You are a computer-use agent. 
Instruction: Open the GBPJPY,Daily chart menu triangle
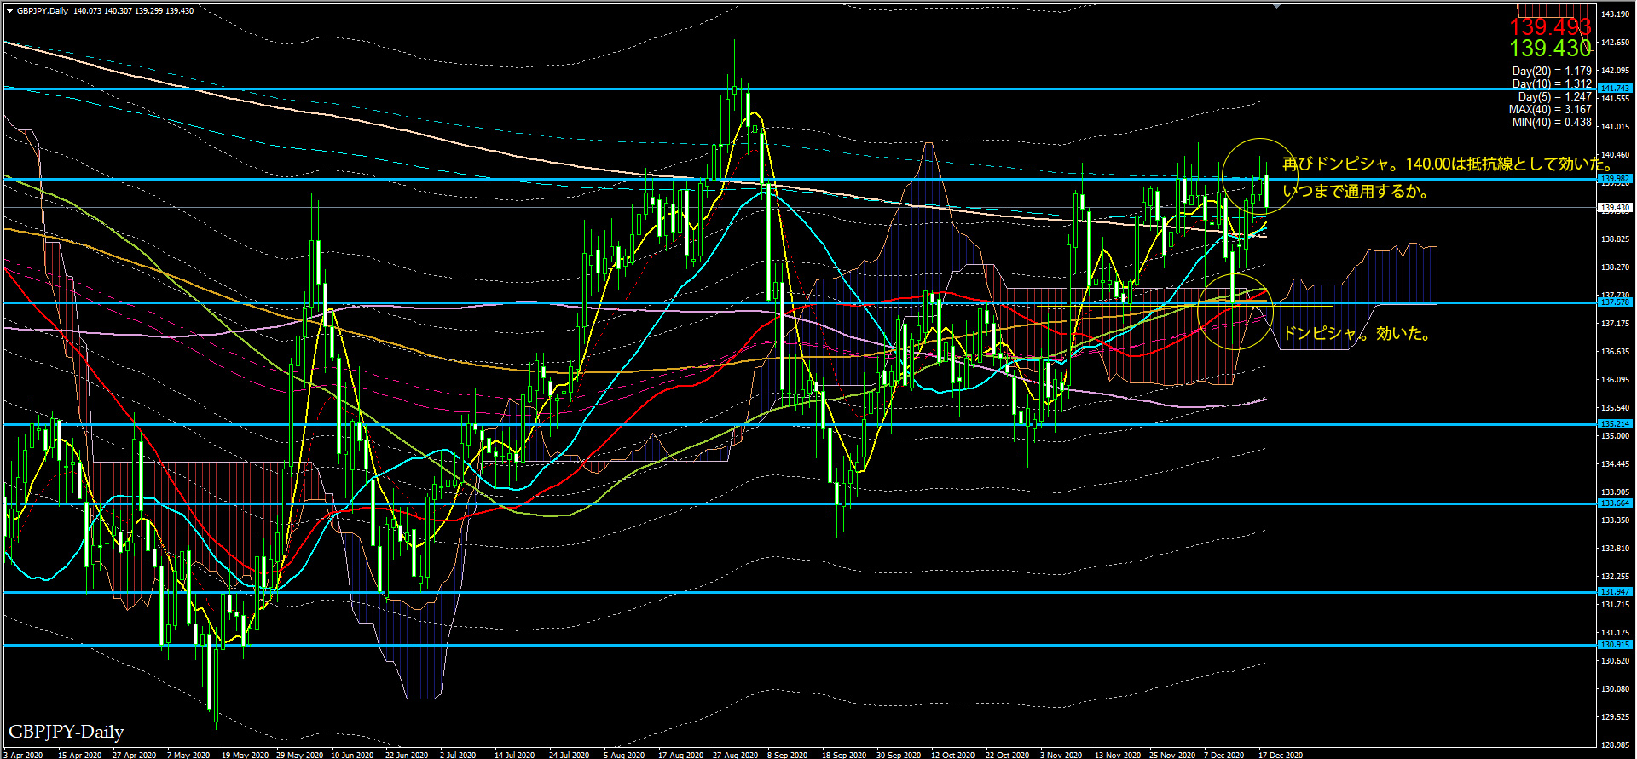pyautogui.click(x=9, y=11)
